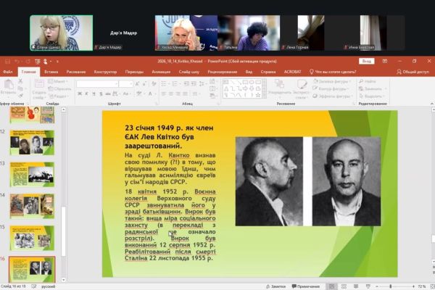Open the Контур фигуры shape outline dropdown

coord(331,88)
